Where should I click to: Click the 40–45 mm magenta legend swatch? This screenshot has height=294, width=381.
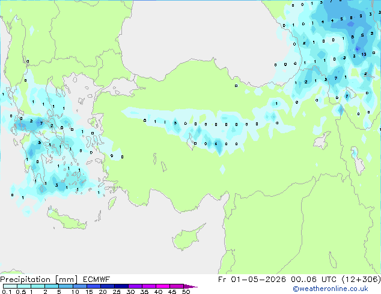click(x=163, y=286)
